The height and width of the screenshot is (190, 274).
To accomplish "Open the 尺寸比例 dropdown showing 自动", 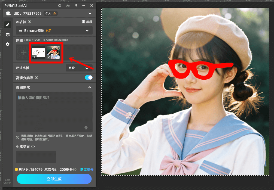I will tap(79, 68).
